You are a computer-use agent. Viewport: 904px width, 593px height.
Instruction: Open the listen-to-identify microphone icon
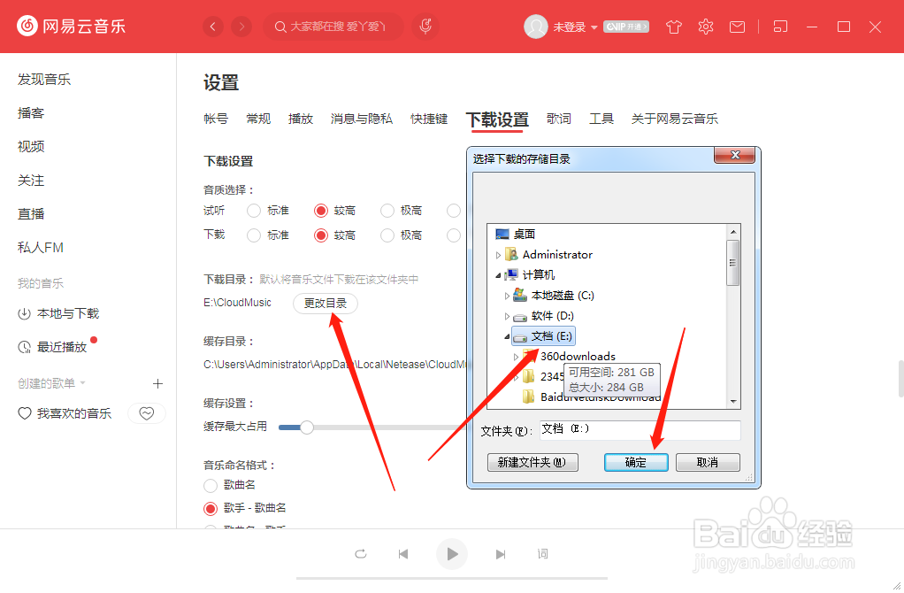click(425, 27)
